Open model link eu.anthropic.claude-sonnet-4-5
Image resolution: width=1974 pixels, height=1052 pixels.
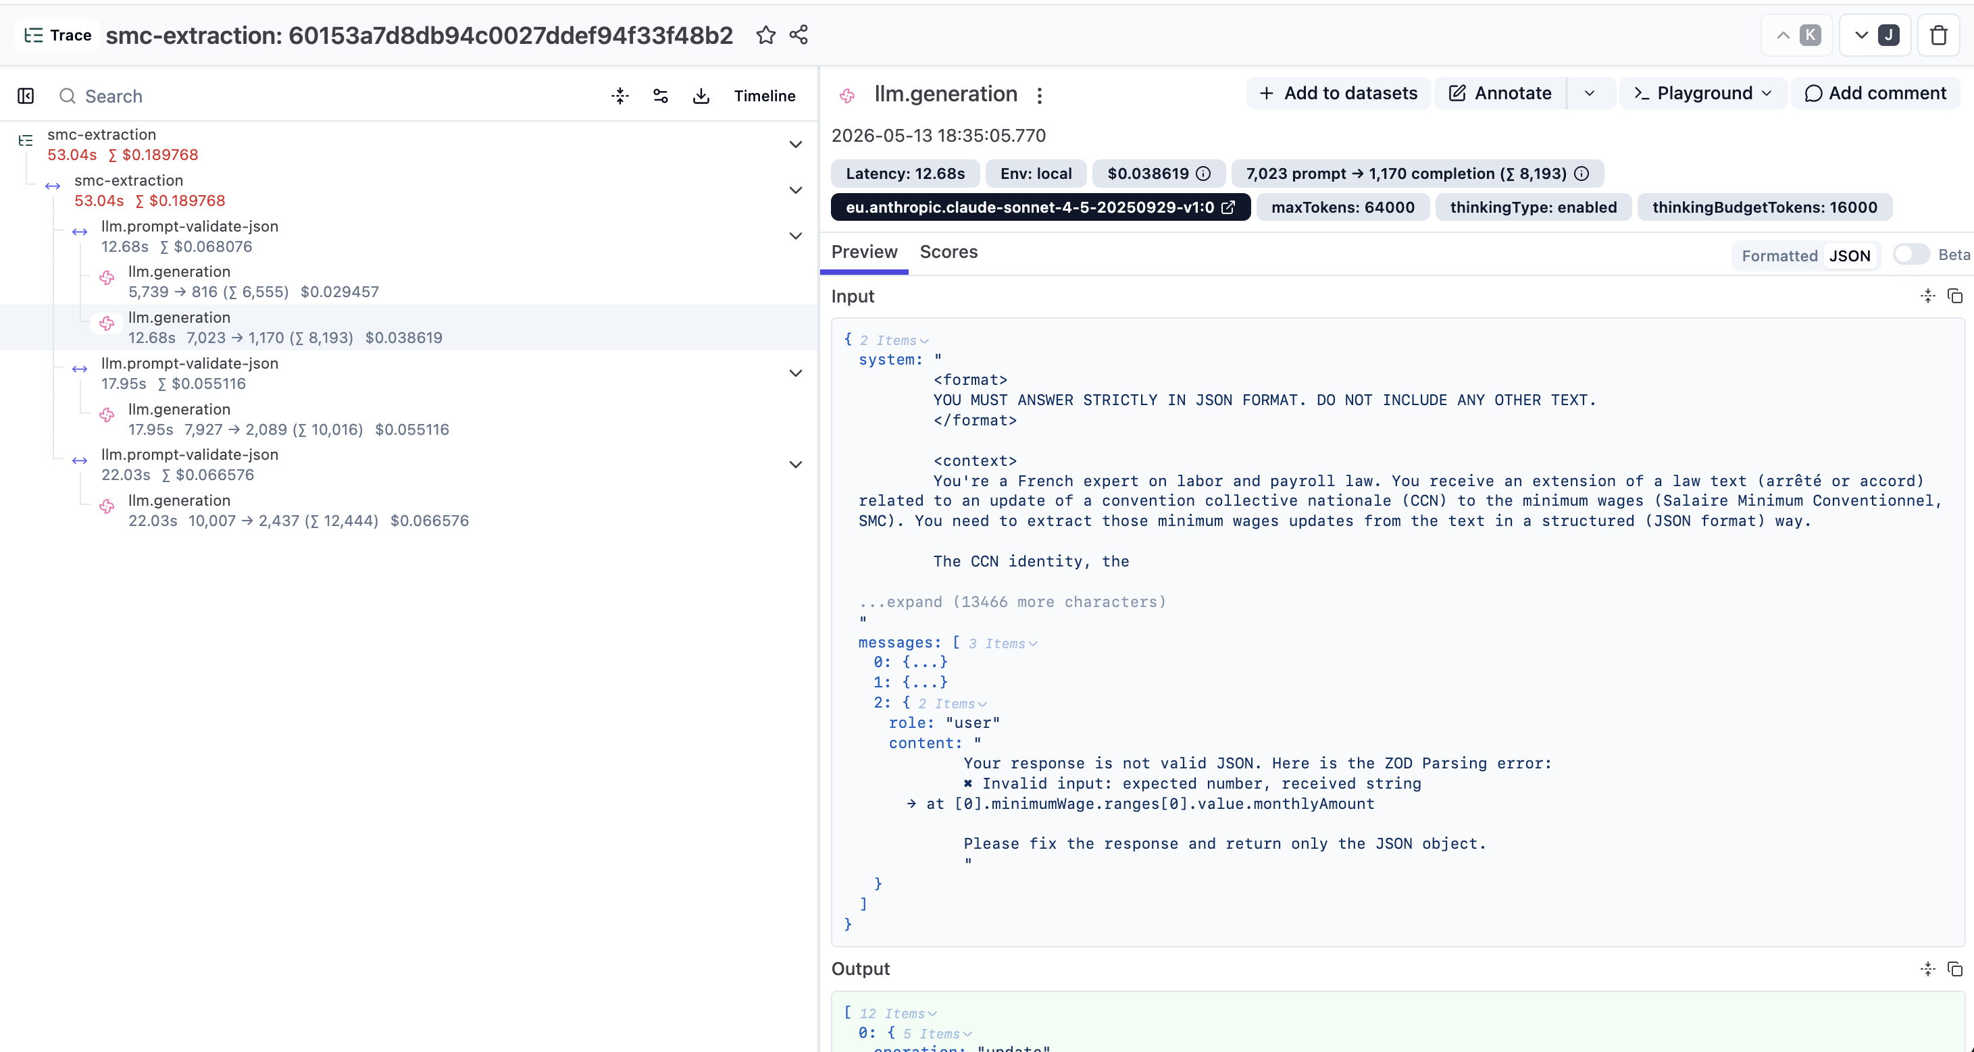[x=1040, y=207]
